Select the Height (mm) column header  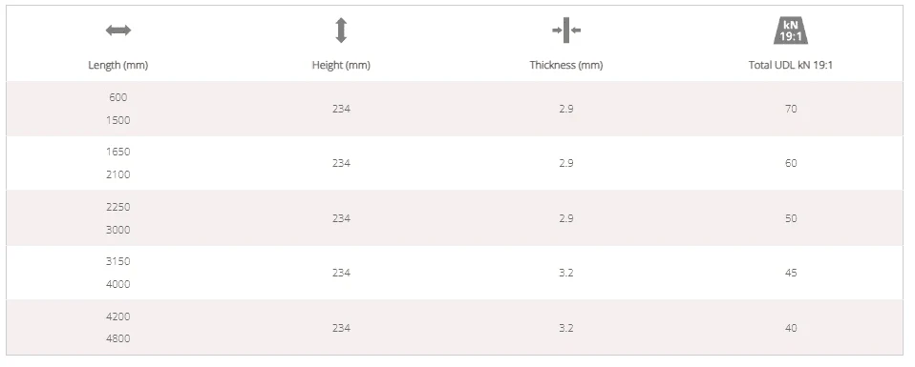(341, 65)
